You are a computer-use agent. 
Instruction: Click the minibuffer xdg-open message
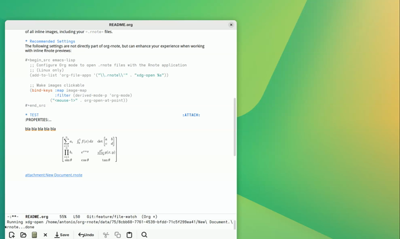coord(119,225)
